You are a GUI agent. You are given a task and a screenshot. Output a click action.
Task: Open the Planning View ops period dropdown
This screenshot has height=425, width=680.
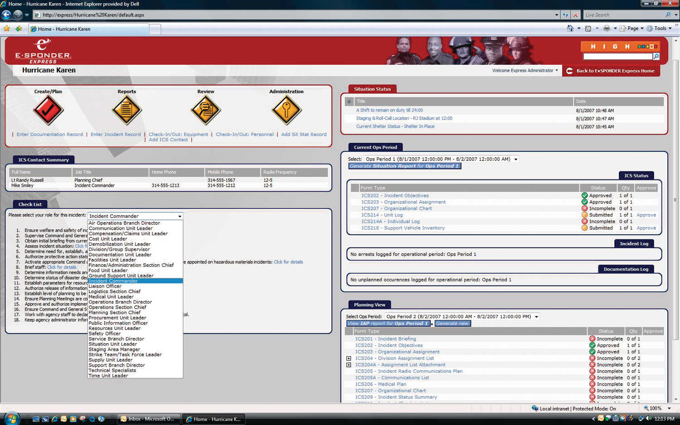pyautogui.click(x=536, y=317)
